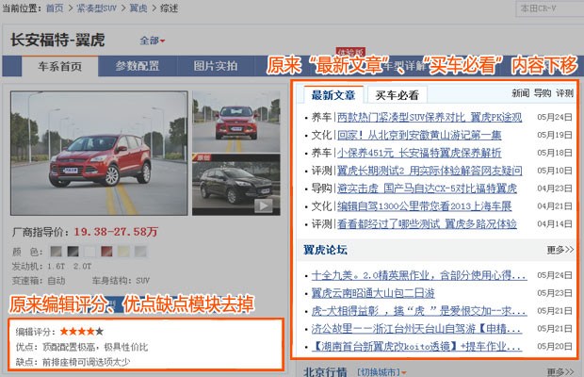Open the large red Kuga main photo

(99, 153)
